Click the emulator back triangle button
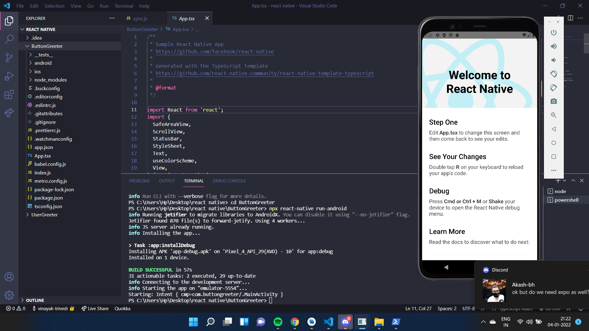 pos(554,129)
